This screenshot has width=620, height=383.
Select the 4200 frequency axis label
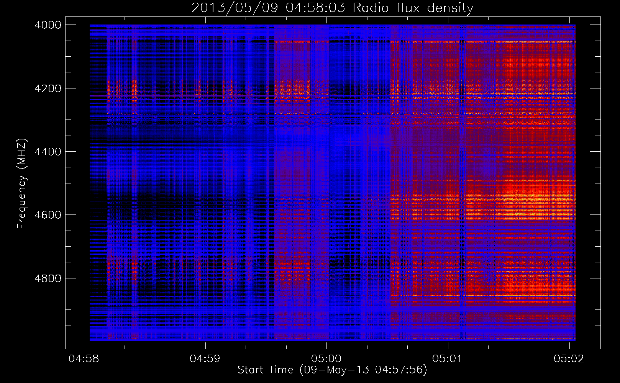point(48,88)
